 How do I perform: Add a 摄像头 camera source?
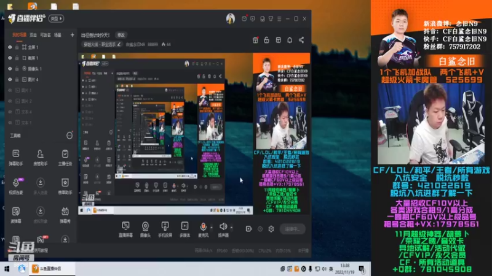(x=145, y=229)
